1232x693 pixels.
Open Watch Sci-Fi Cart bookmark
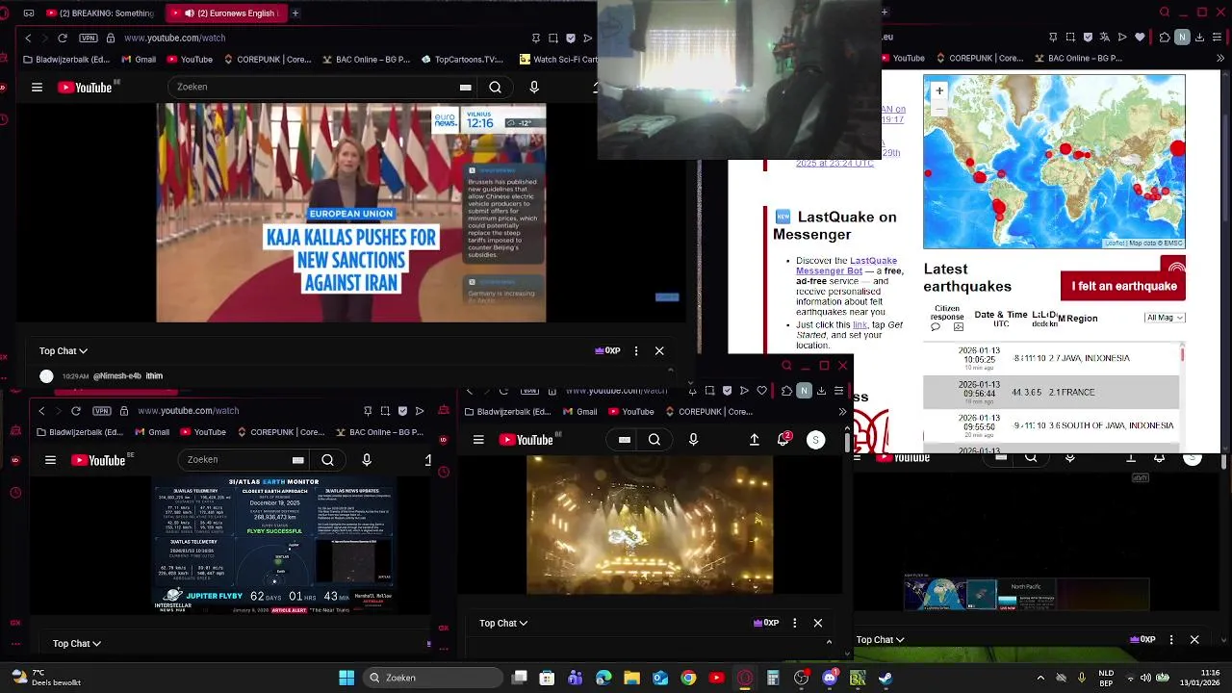click(x=557, y=59)
